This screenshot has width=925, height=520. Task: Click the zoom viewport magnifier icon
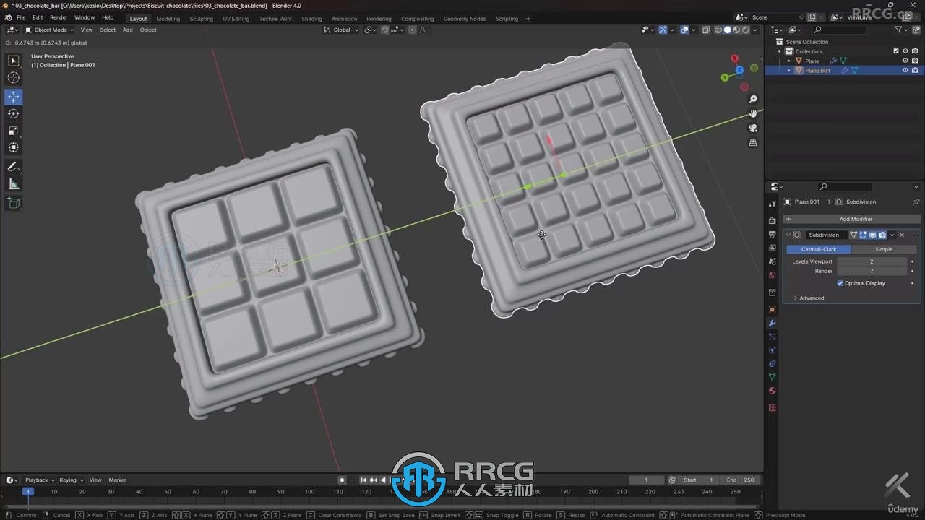point(753,99)
